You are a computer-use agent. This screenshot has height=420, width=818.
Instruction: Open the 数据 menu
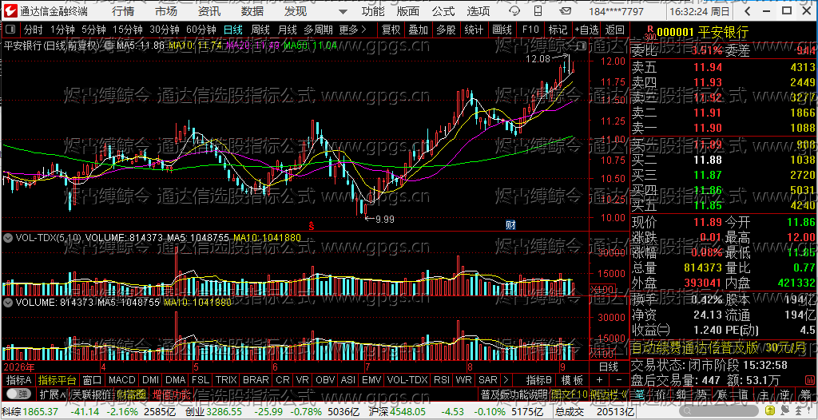point(252,11)
